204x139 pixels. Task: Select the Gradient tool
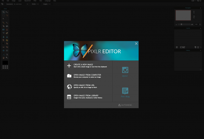click(x=4, y=30)
